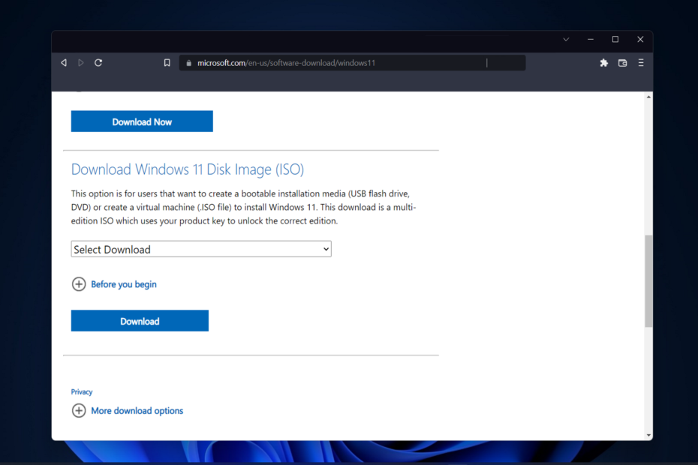698x465 pixels.
Task: Reload the page with the refresh icon
Action: pos(98,63)
